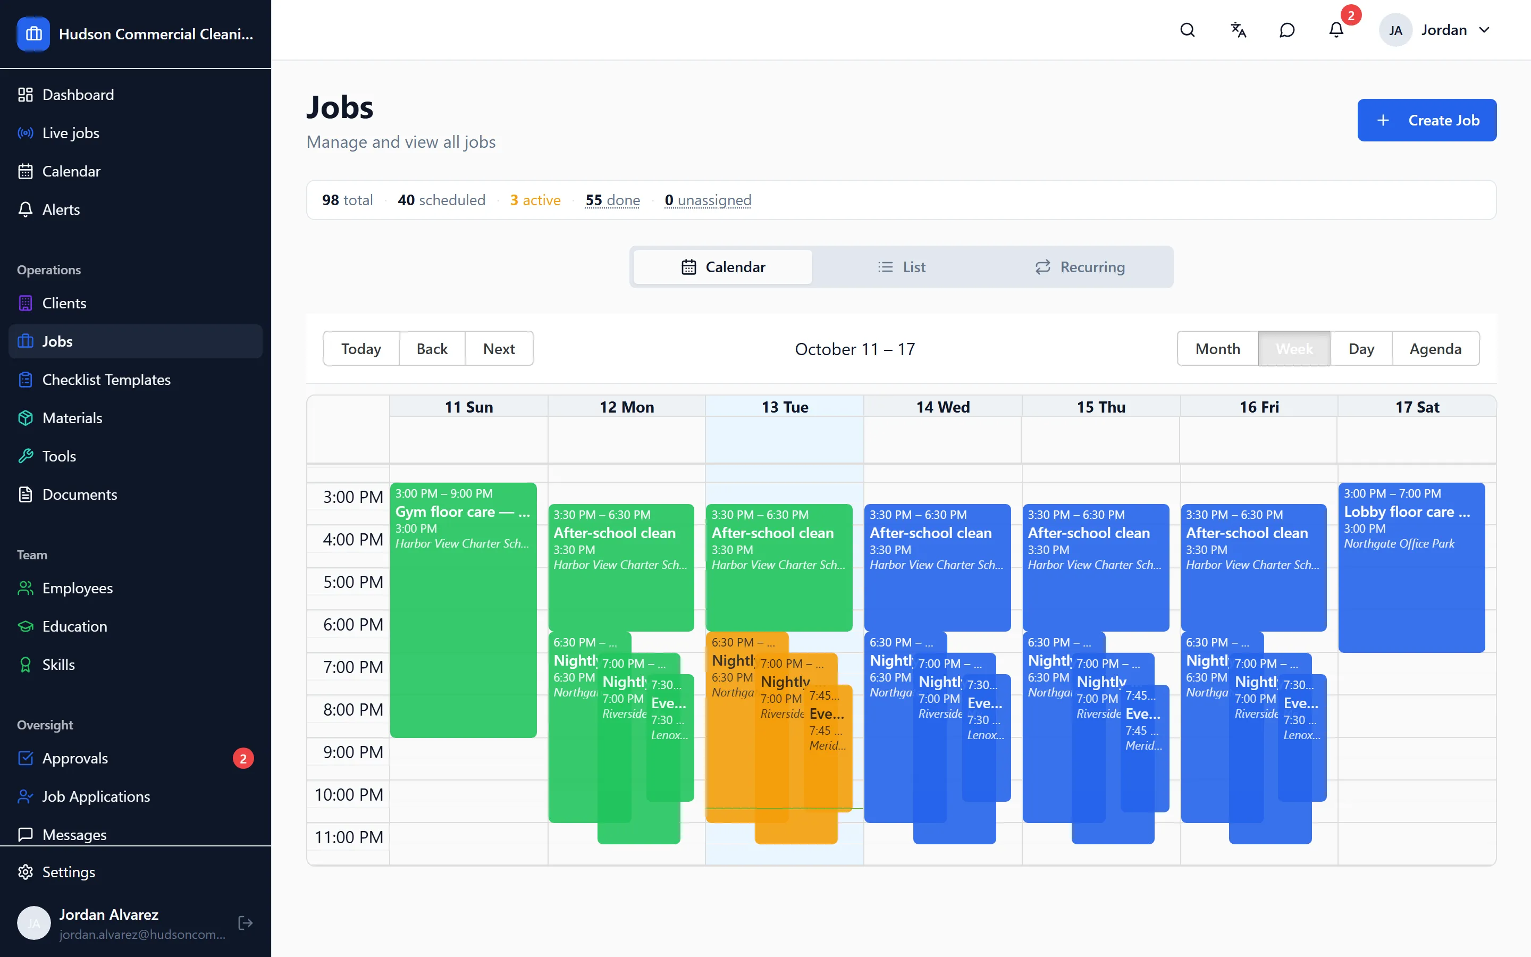This screenshot has width=1531, height=957.
Task: Open Education in sidebar
Action: 136,626
